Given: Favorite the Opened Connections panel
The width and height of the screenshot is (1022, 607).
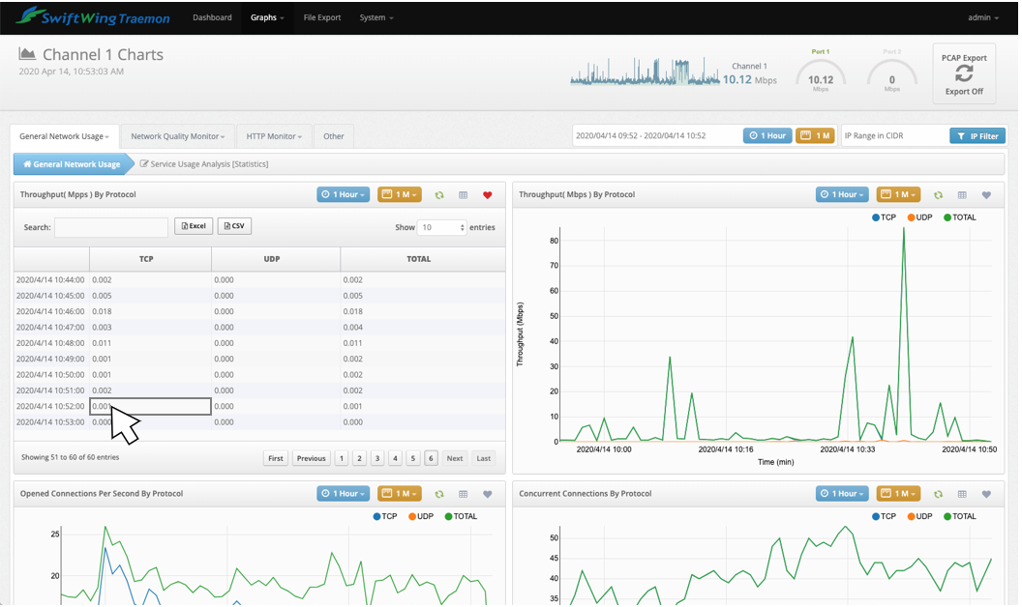Looking at the screenshot, I should [x=488, y=494].
